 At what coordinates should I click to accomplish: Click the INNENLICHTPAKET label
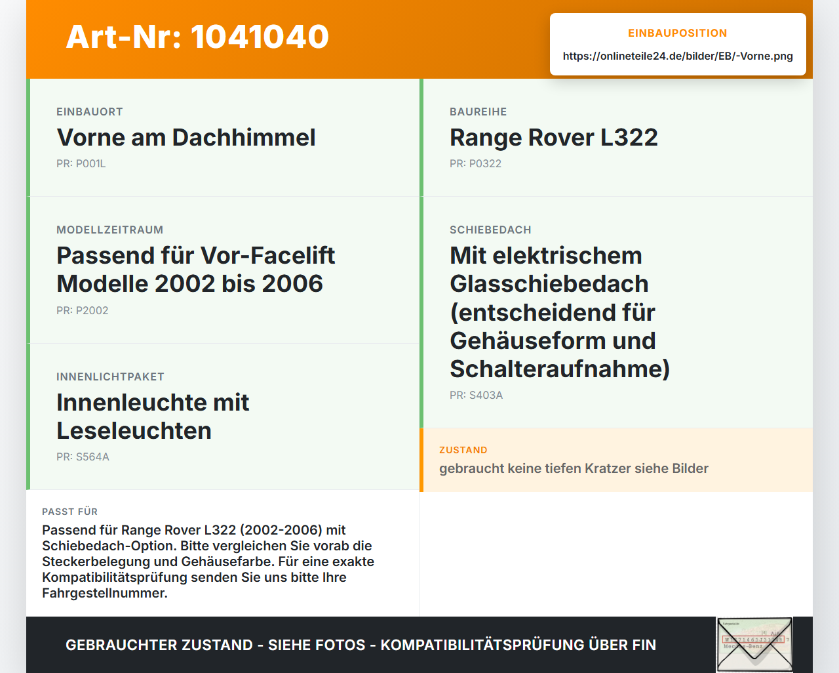[x=110, y=377]
